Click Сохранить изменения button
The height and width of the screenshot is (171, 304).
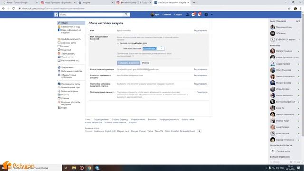(x=128, y=63)
